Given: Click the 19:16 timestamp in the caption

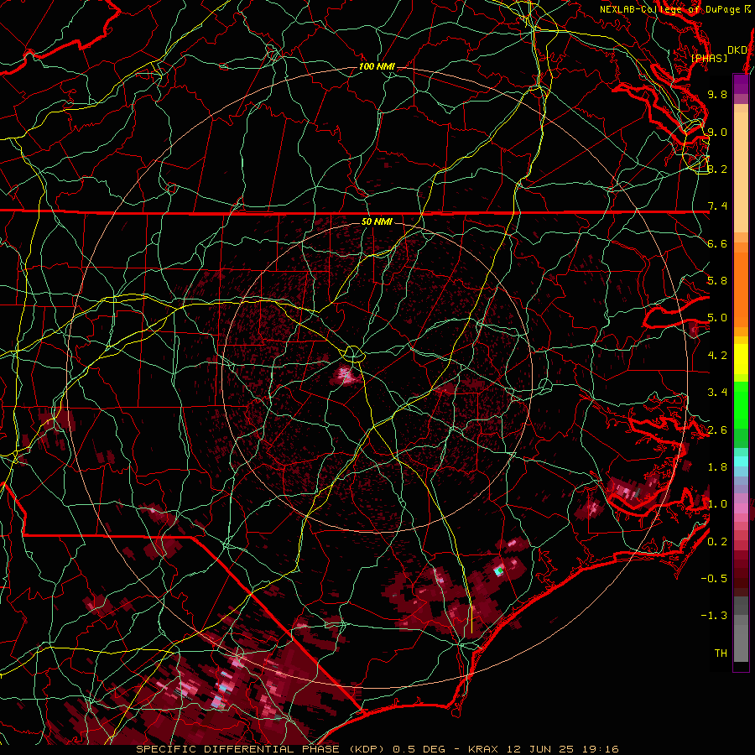Looking at the screenshot, I should coord(600,749).
